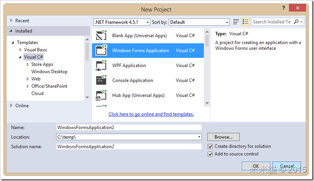The image size is (314, 181).
Task: Expand the Web tree node
Action: click(x=27, y=79)
